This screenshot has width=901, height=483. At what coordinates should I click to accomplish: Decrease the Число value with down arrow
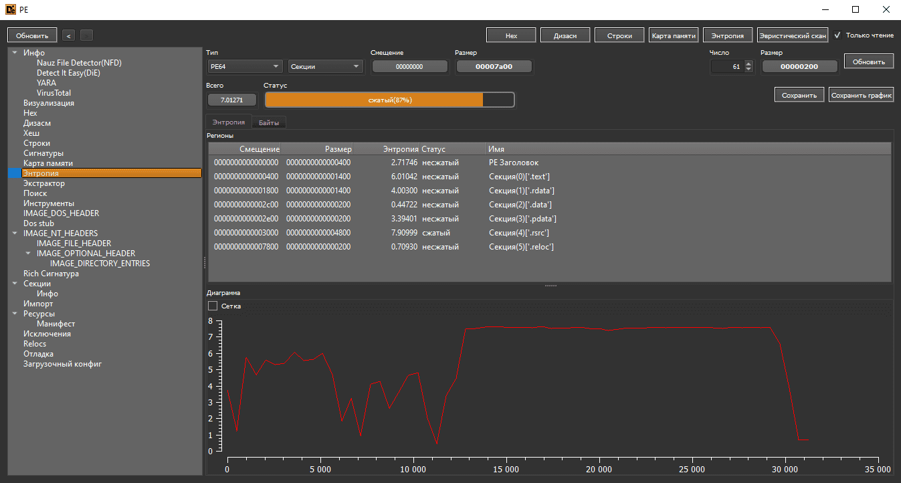coord(748,69)
